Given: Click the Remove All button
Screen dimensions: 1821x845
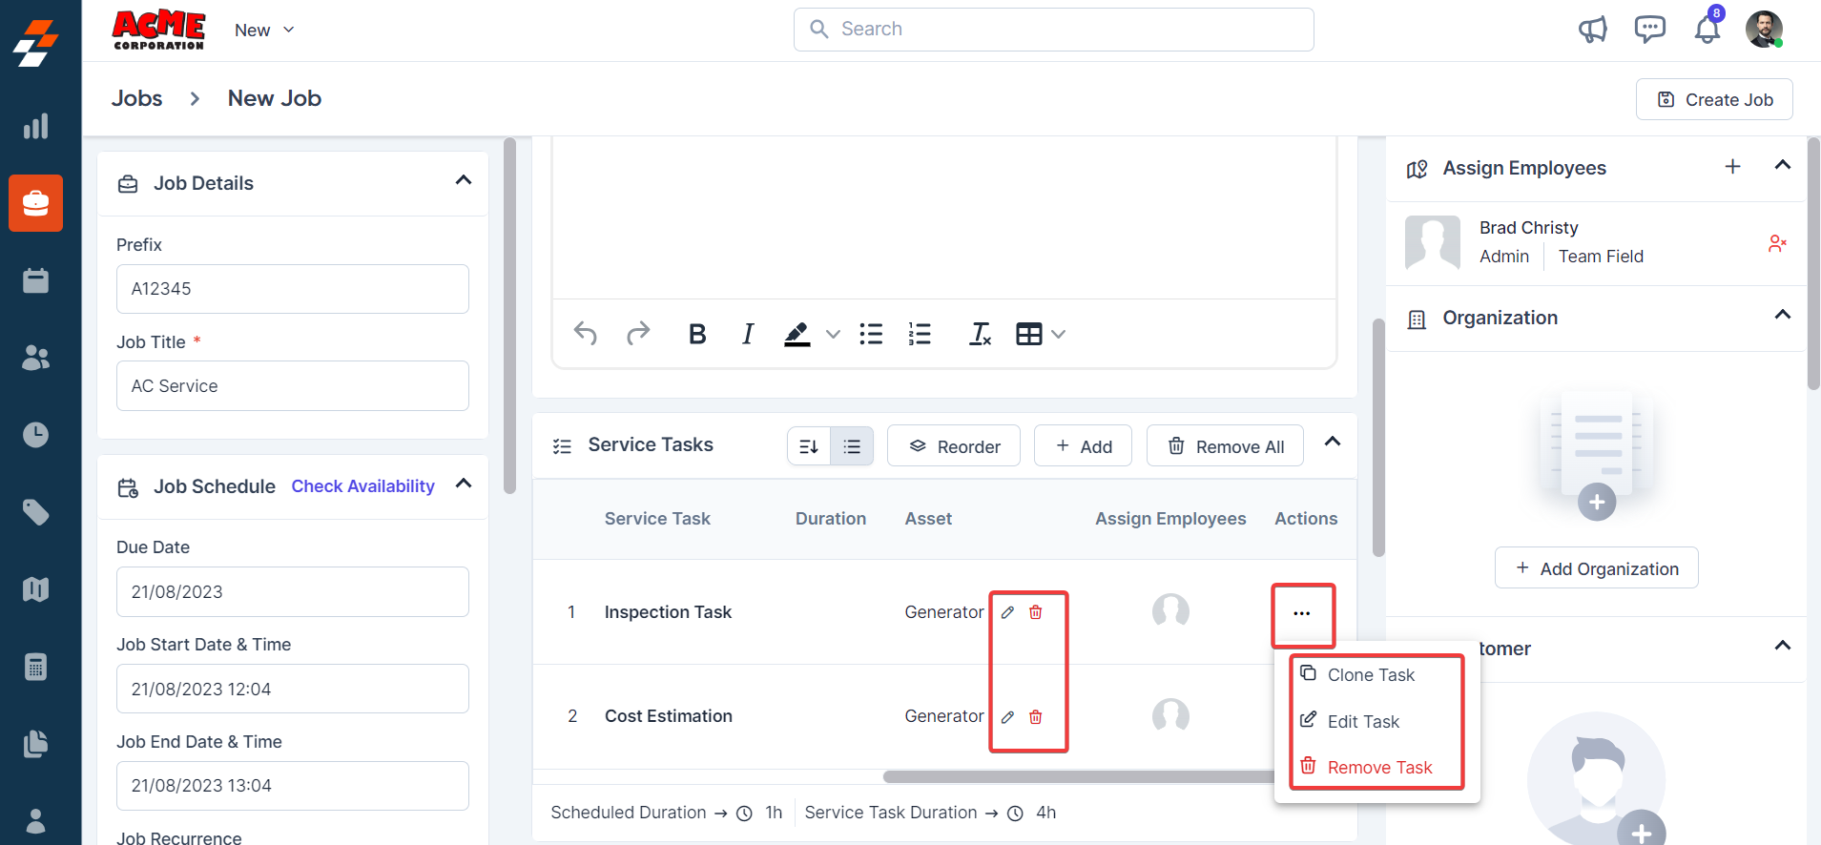Looking at the screenshot, I should pos(1225,445).
